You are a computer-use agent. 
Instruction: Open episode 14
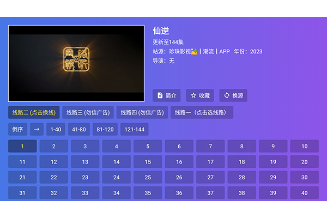coord(117,162)
